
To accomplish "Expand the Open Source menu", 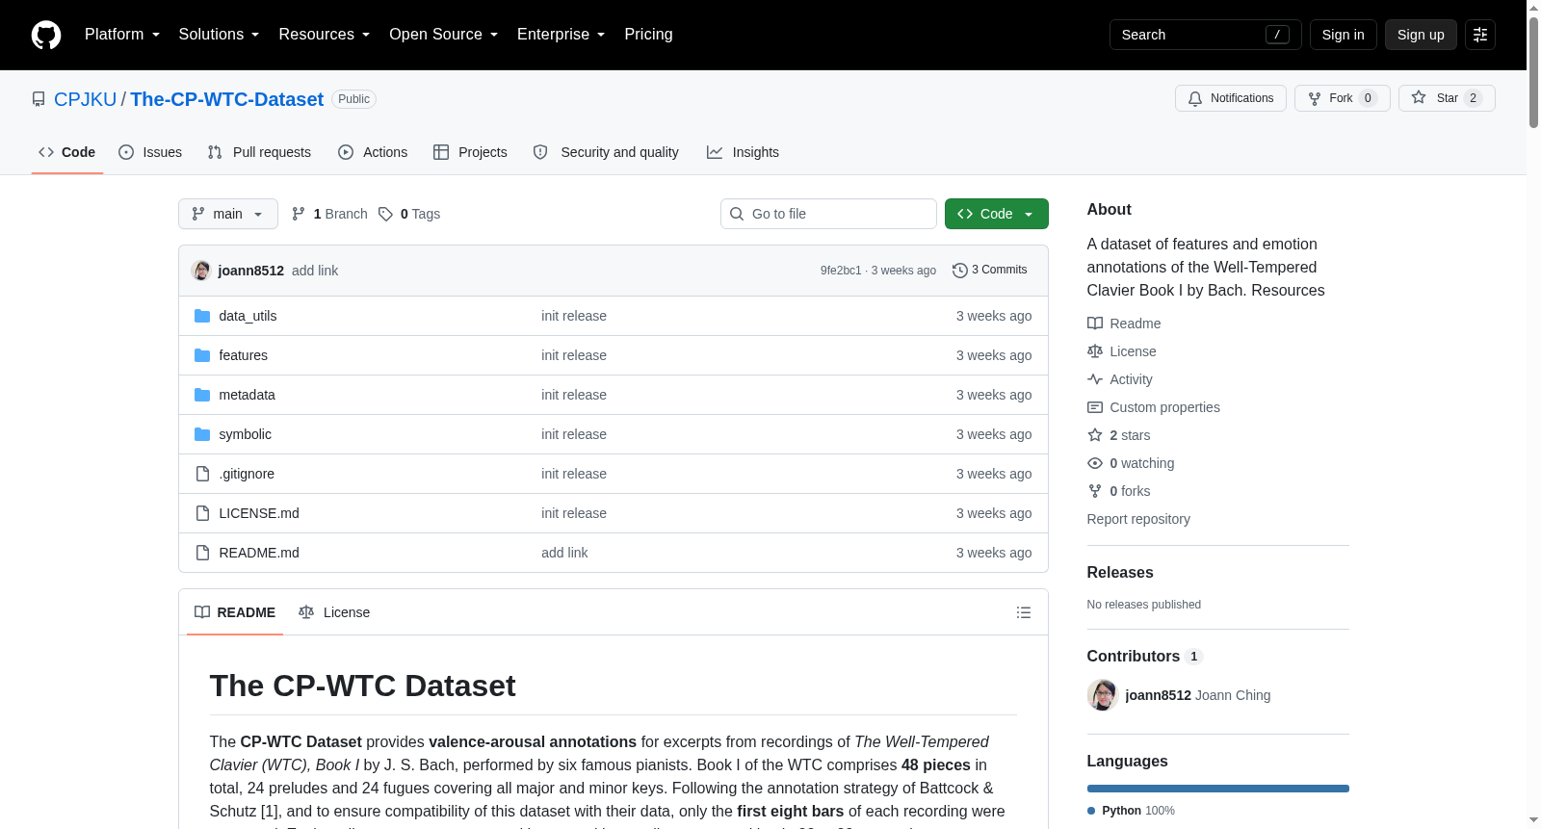I will 443,35.
